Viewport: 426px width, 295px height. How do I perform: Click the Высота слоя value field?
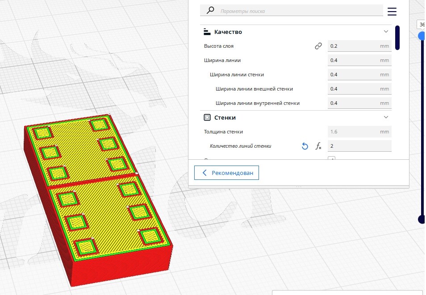point(359,46)
